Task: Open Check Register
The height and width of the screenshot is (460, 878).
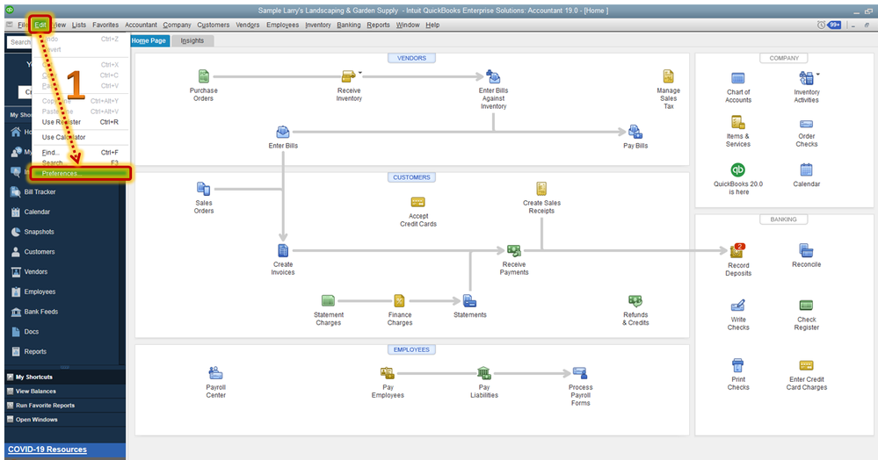Action: [x=806, y=305]
